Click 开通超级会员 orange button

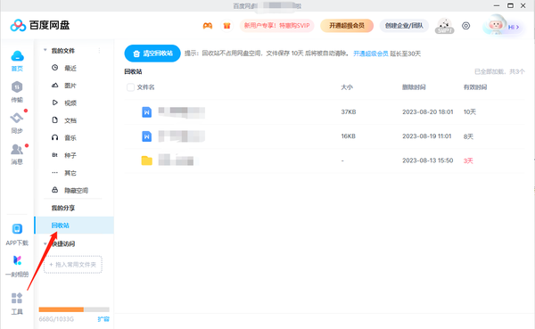[x=347, y=26]
